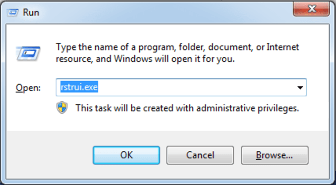This screenshot has height=185, width=336.
Task: Expand the Open combo box dropdown arrow
Action: point(300,87)
